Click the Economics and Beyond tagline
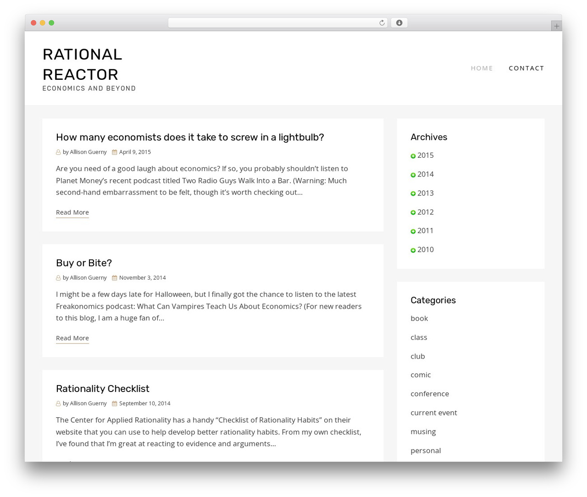Screen dimensions: 587x497 pos(89,88)
